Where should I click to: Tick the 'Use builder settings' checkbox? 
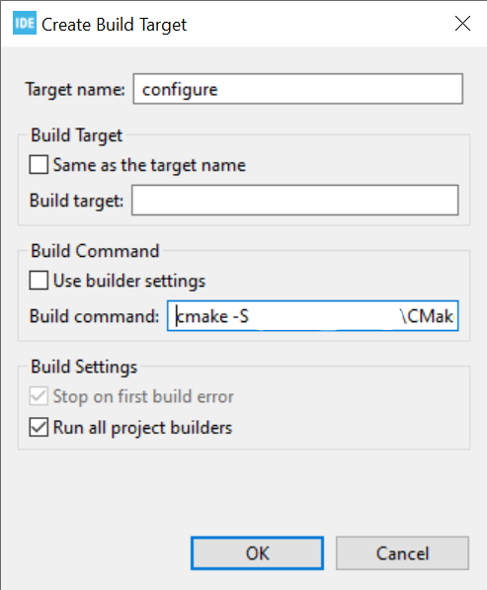click(39, 281)
